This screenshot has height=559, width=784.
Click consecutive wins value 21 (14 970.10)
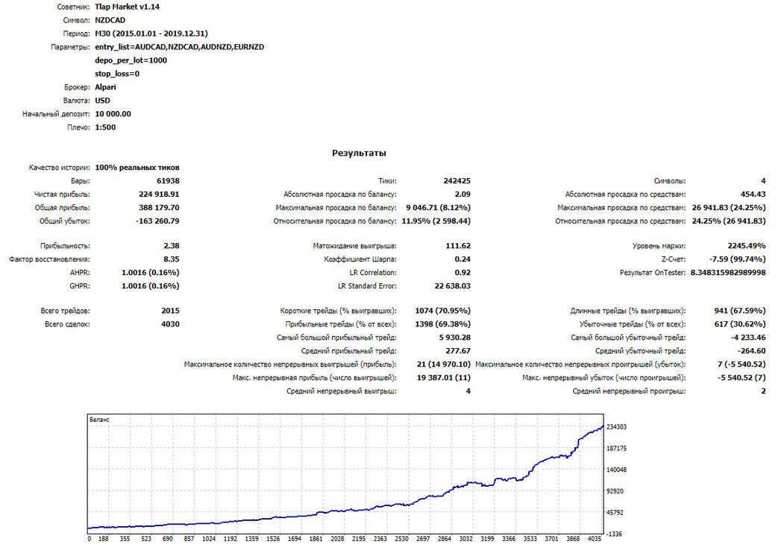pos(444,364)
